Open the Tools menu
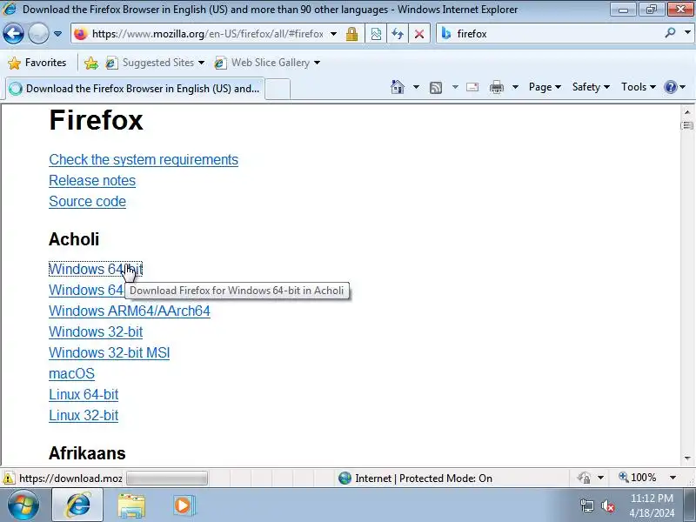The width and height of the screenshot is (696, 522). pyautogui.click(x=639, y=87)
